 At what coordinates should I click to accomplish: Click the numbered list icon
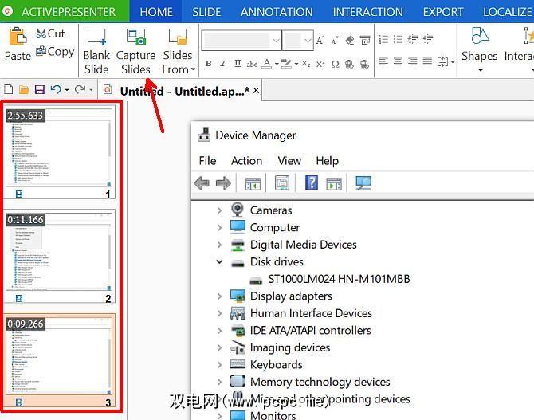[383, 40]
